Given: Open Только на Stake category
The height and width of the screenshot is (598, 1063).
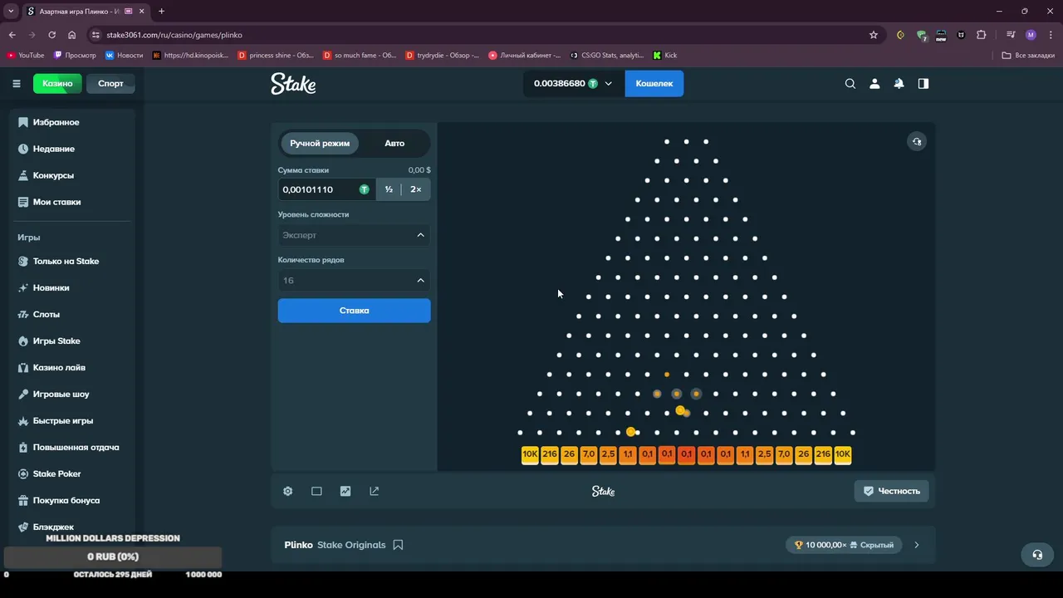Looking at the screenshot, I should tap(58, 261).
